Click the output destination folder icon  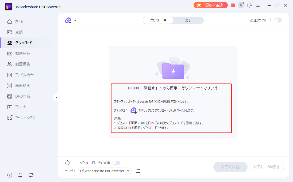point(138,171)
